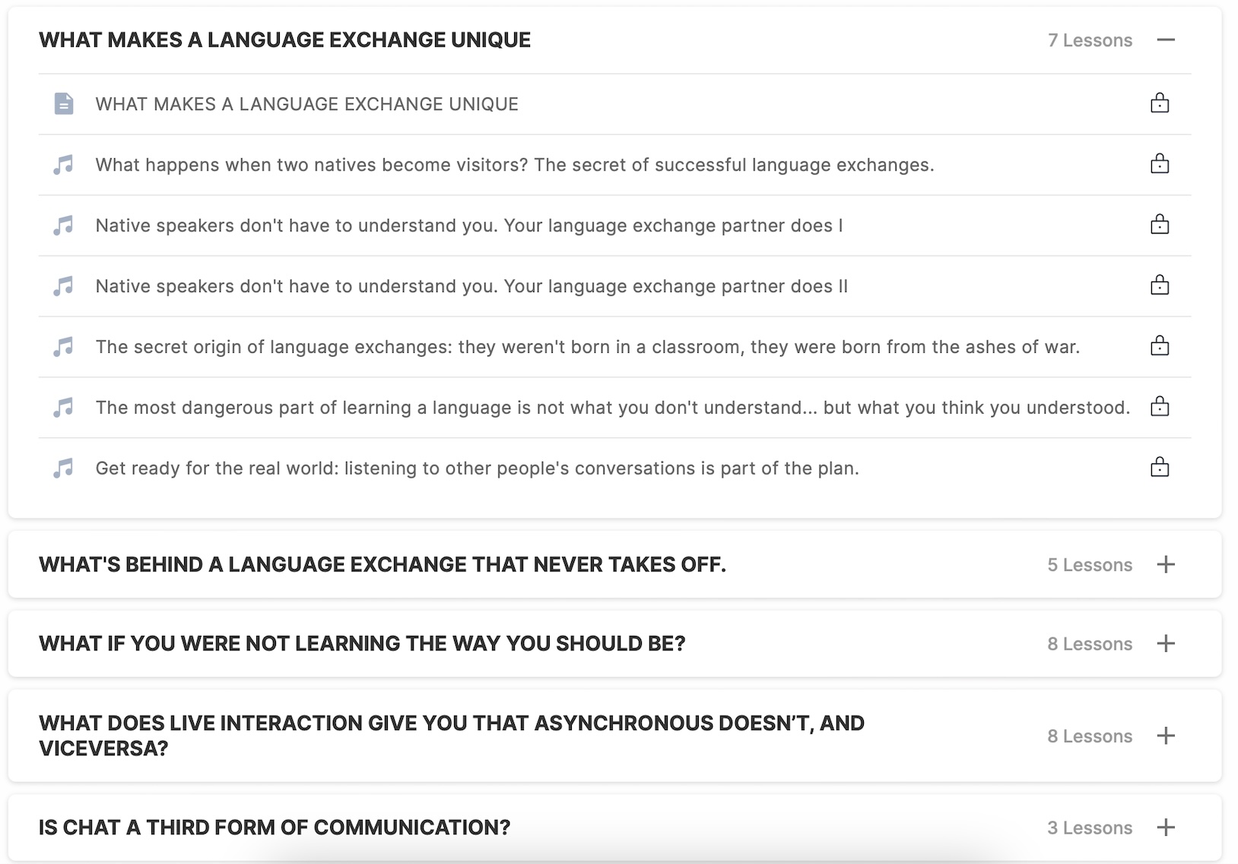Expand 'Never takes off' section with plus icon
Viewport: 1238px width, 864px height.
pos(1166,564)
